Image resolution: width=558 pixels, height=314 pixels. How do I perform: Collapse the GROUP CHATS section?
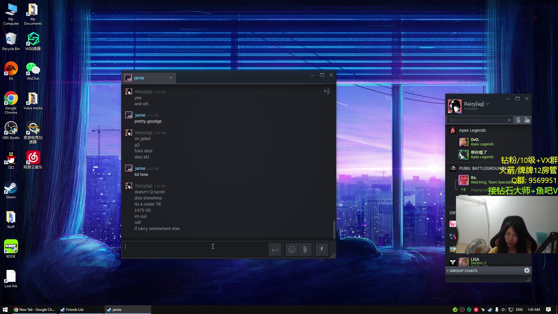pos(448,271)
